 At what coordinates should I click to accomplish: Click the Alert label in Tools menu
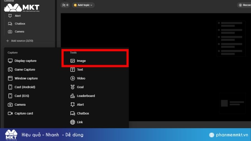(80, 104)
